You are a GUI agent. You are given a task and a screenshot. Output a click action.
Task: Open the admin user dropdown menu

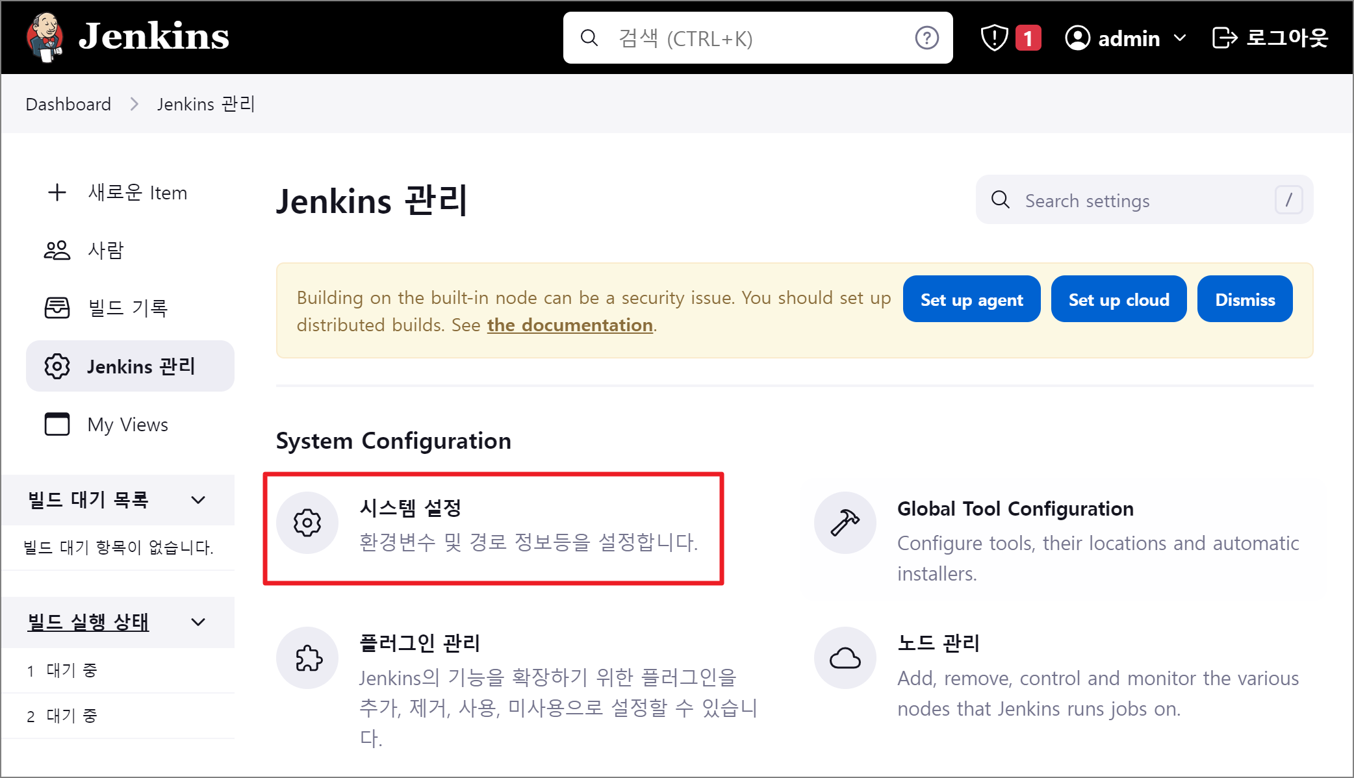pyautogui.click(x=1180, y=38)
